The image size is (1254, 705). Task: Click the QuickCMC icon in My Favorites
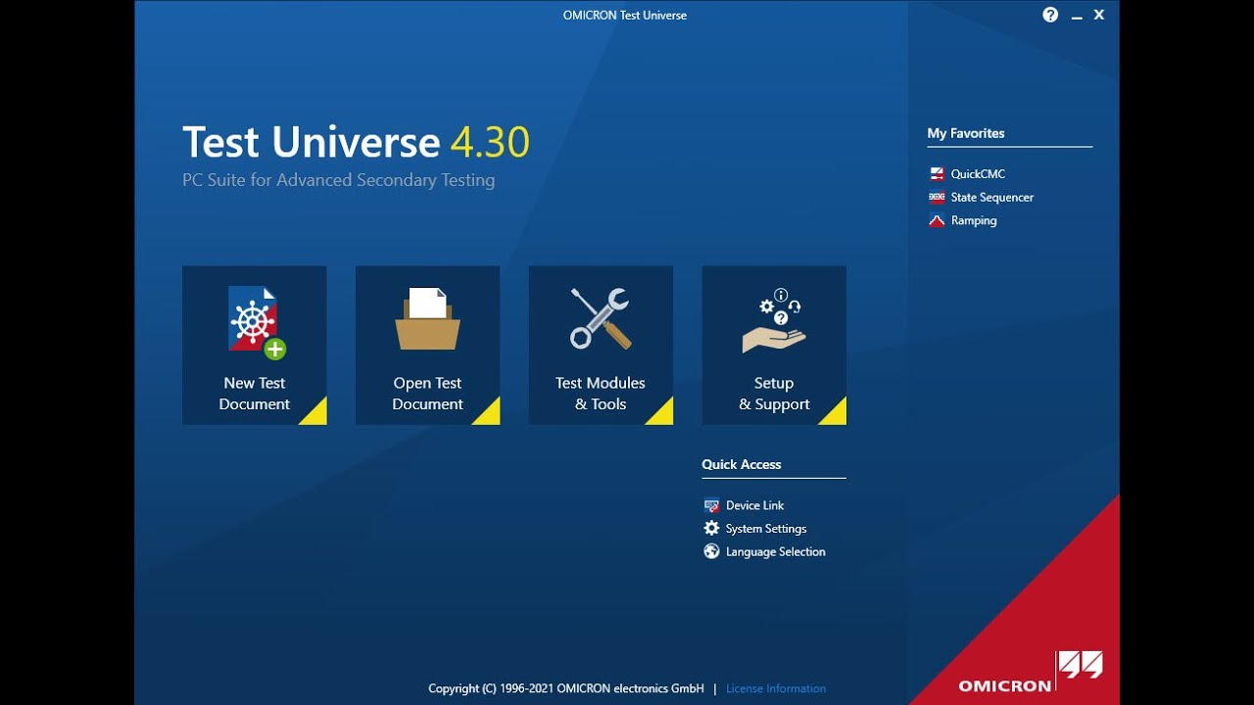(x=937, y=174)
